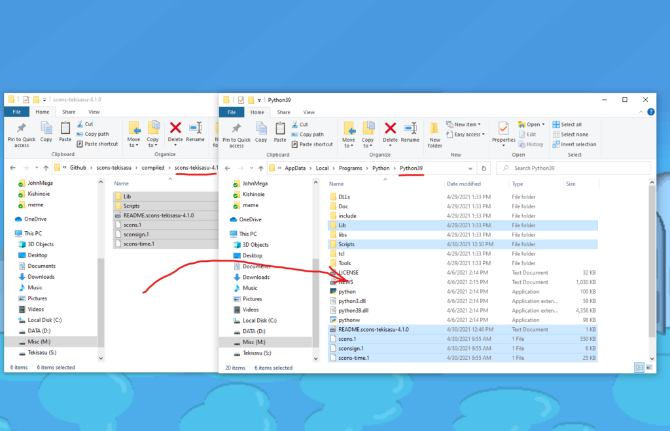Sort by the Size column header
The height and width of the screenshot is (431, 670).
[571, 184]
